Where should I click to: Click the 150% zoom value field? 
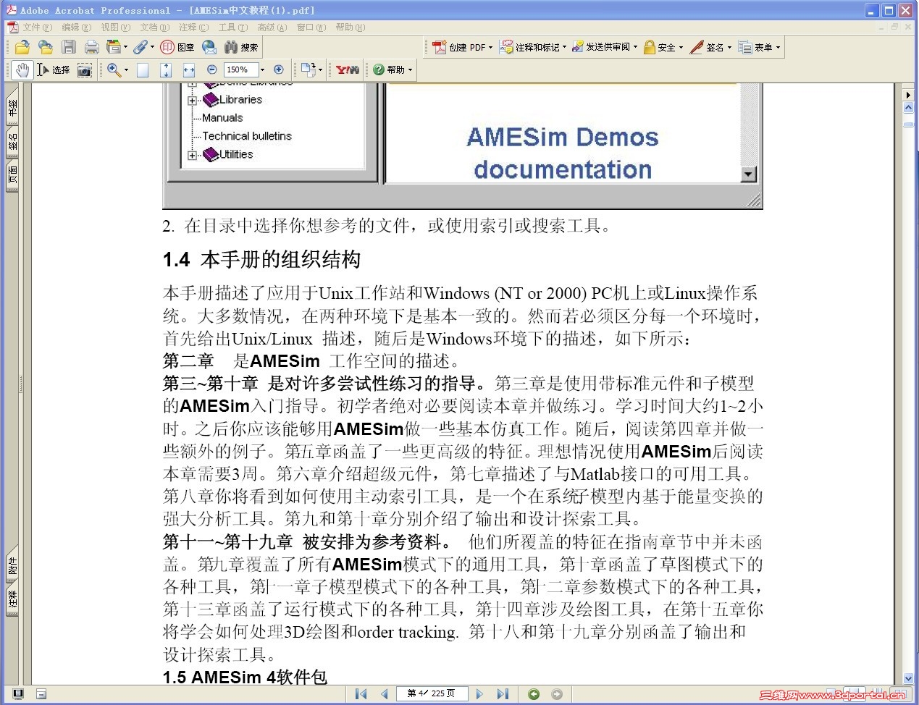coord(240,69)
